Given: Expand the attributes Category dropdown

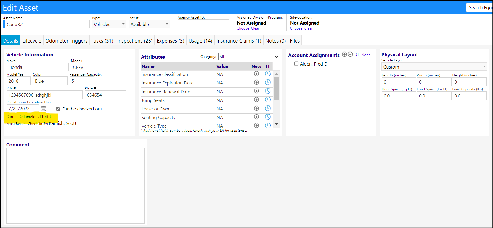Looking at the screenshot, I should tap(249, 56).
